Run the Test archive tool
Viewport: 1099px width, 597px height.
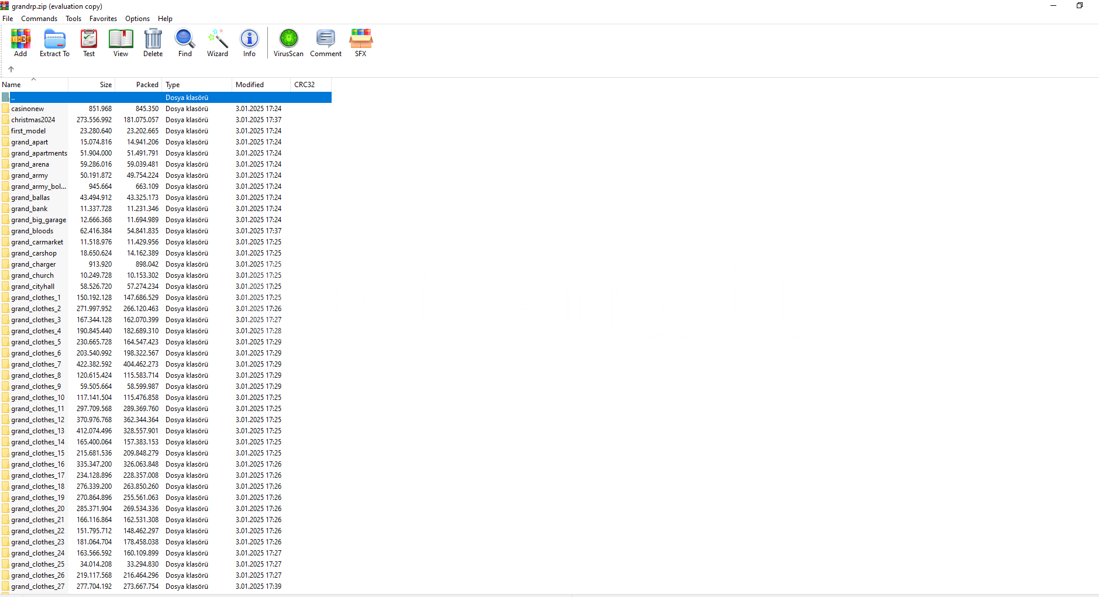click(89, 43)
